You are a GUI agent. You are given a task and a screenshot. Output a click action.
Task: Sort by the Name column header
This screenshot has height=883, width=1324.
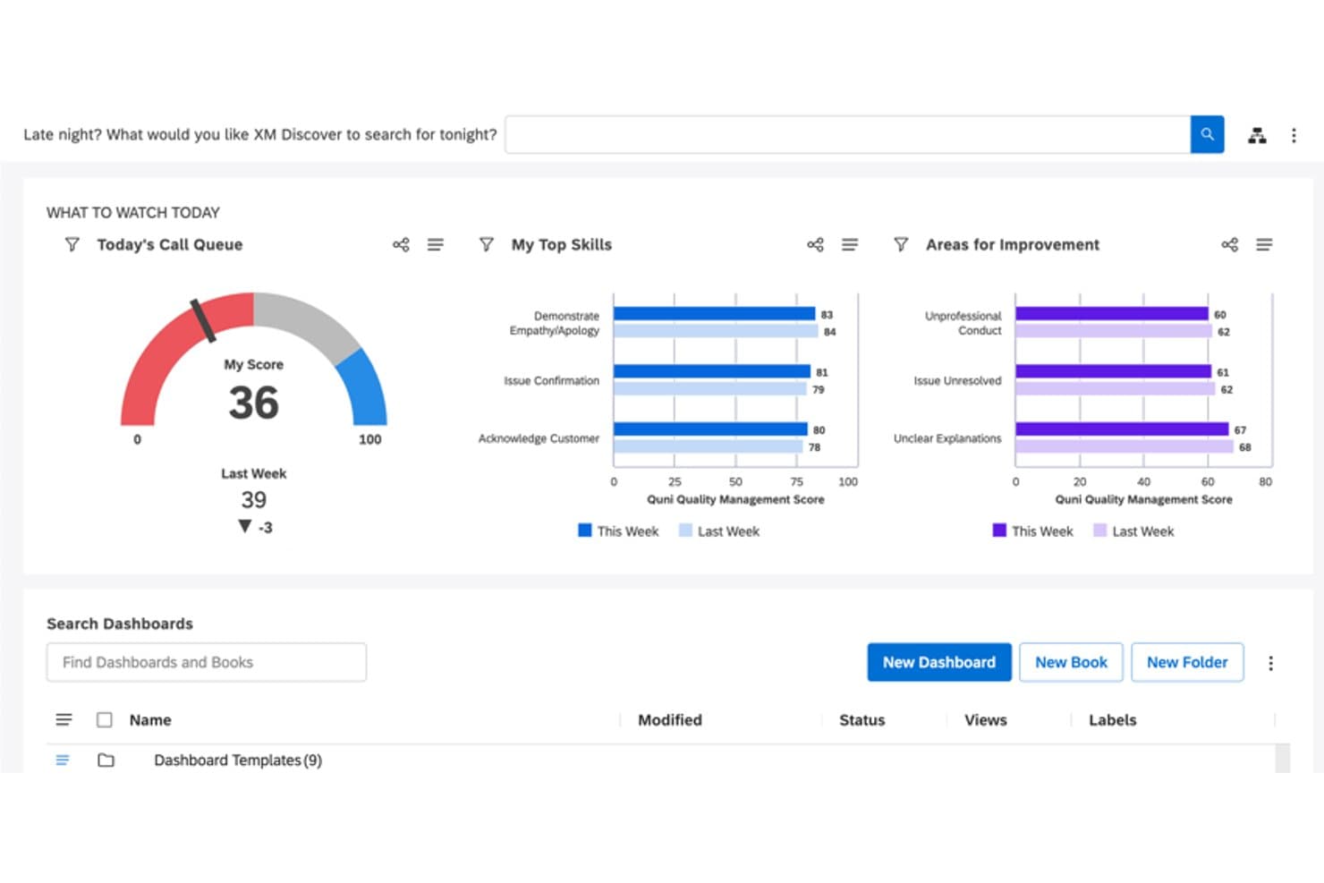pyautogui.click(x=150, y=719)
